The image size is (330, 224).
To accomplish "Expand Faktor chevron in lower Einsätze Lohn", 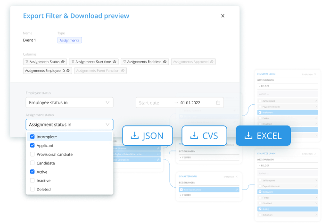I will click(316, 198).
